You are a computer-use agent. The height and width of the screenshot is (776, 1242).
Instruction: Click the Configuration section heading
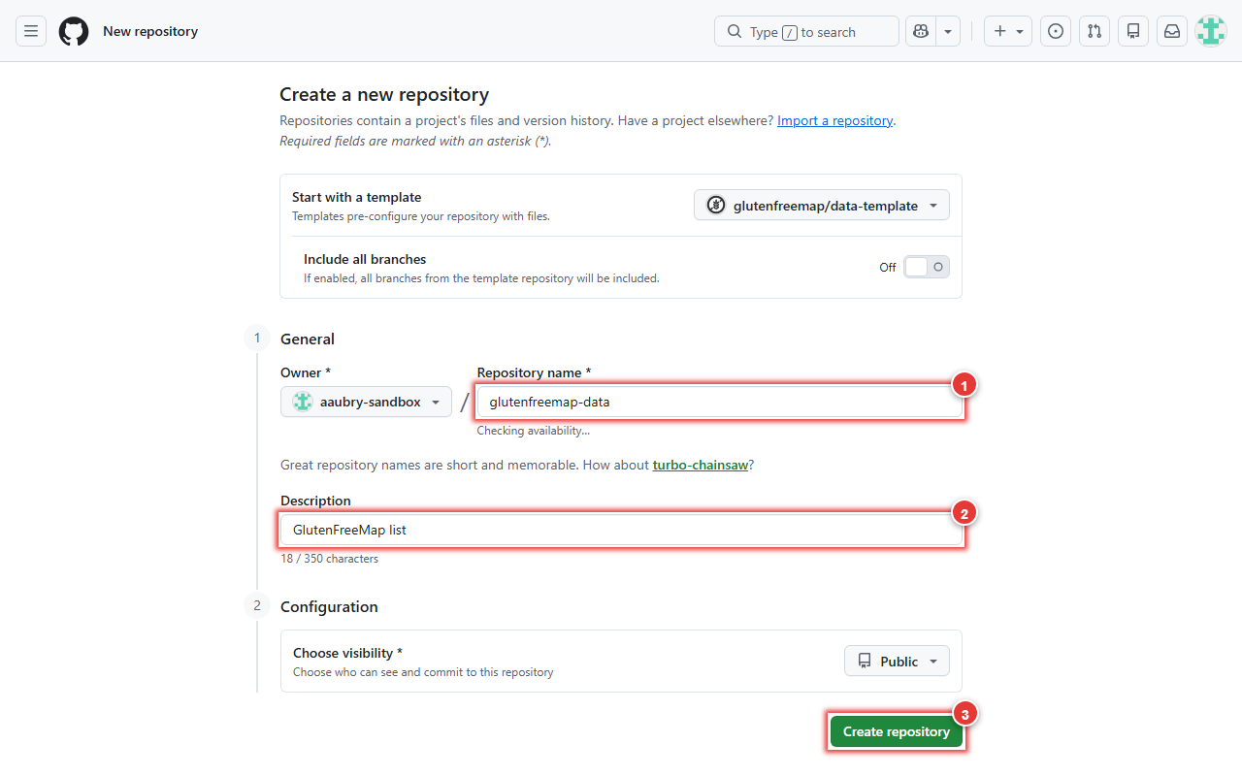[329, 607]
